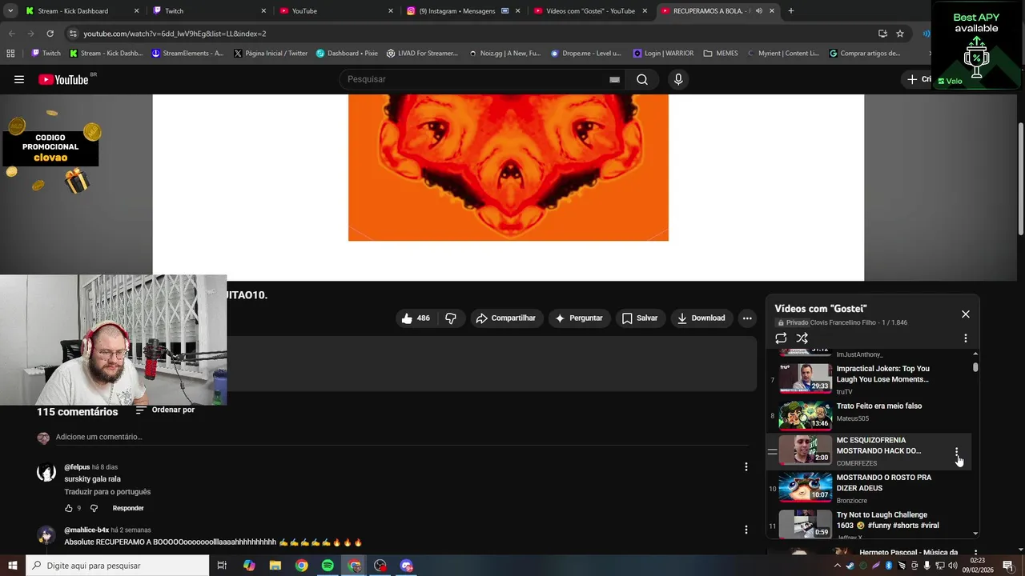Open Task View on the taskbar
Screen dimensions: 1025x576
pos(222,566)
